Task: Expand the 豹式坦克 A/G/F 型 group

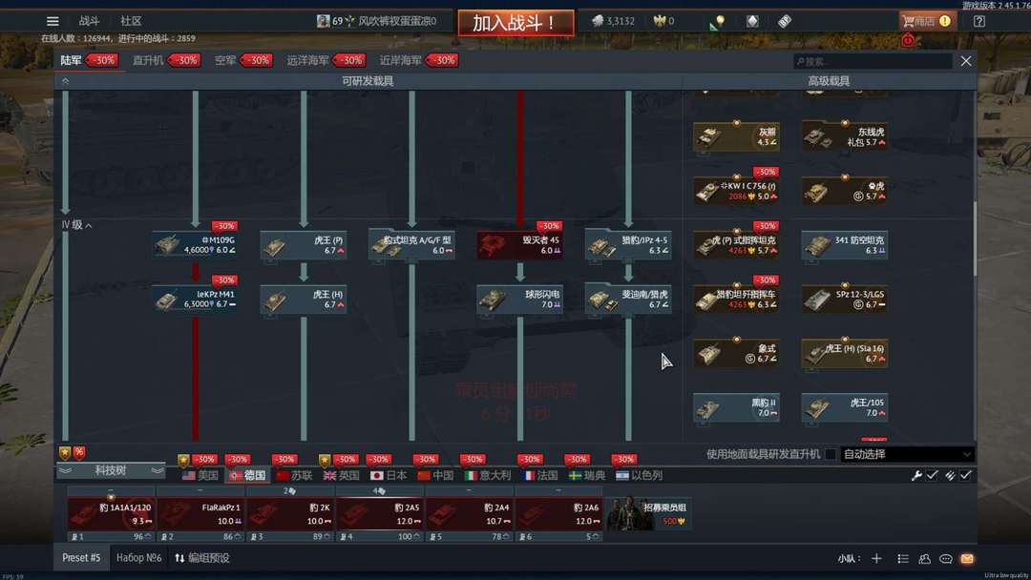Action: coord(411,245)
